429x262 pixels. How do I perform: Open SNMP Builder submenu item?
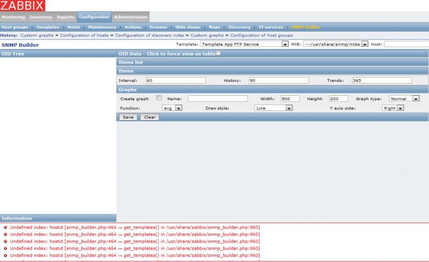pyautogui.click(x=306, y=27)
